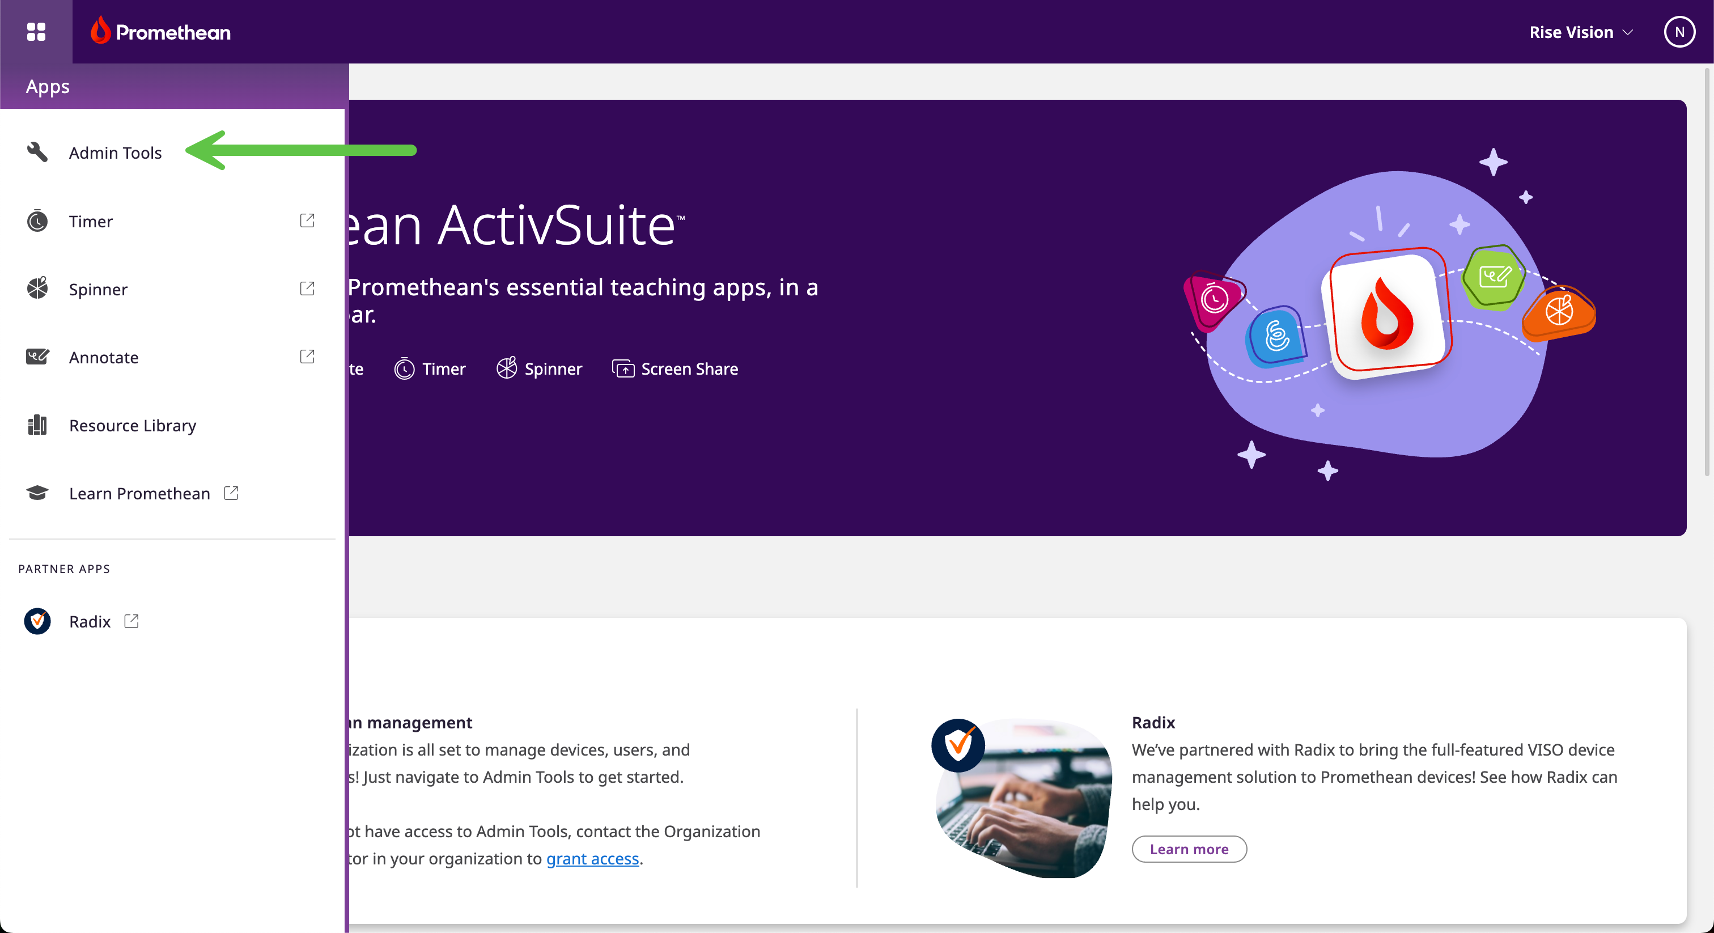Open the user avatar N menu
Viewport: 1714px width, 933px height.
1679,31
